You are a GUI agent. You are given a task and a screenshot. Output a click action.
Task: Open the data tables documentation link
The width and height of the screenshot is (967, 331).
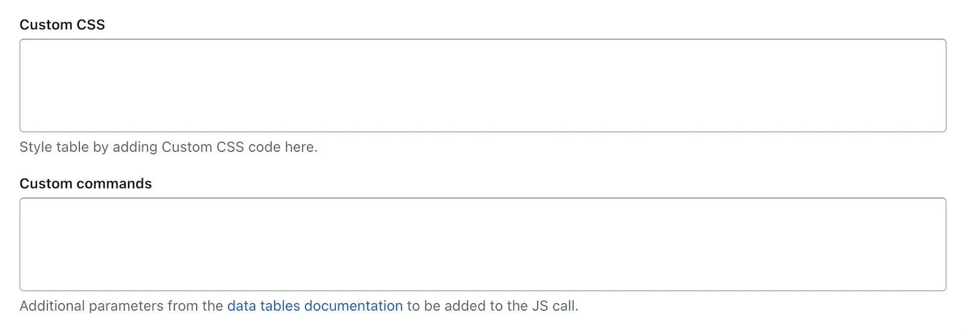coord(315,306)
